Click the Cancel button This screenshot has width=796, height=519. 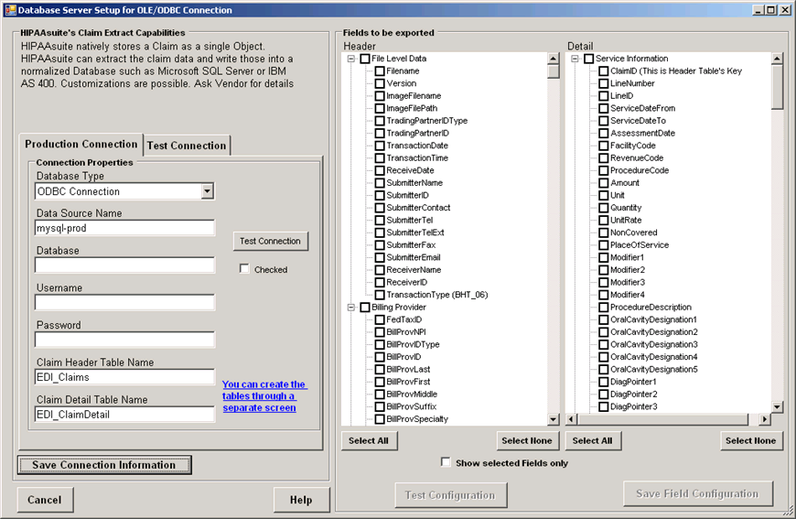point(45,500)
